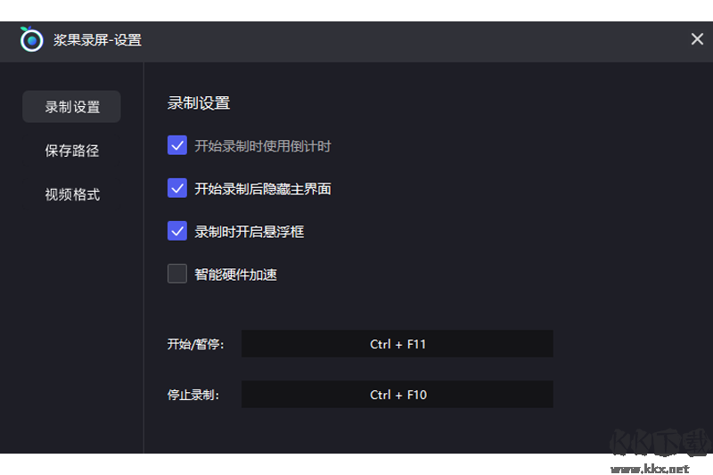Close the 浆果录屏 settings window
713x475 pixels.
coord(697,39)
